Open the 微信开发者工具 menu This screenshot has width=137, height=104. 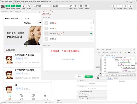[46, 2]
